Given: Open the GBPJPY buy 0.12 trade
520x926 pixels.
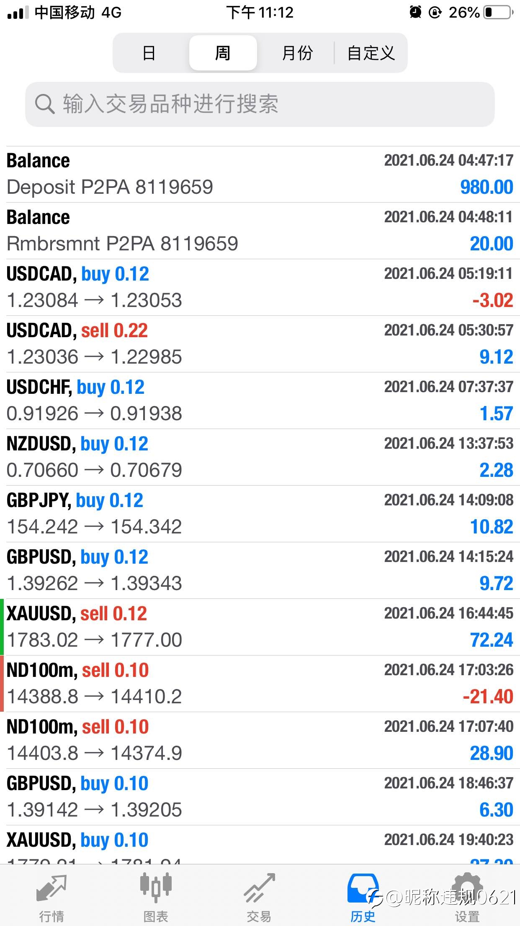Looking at the screenshot, I should tap(260, 514).
